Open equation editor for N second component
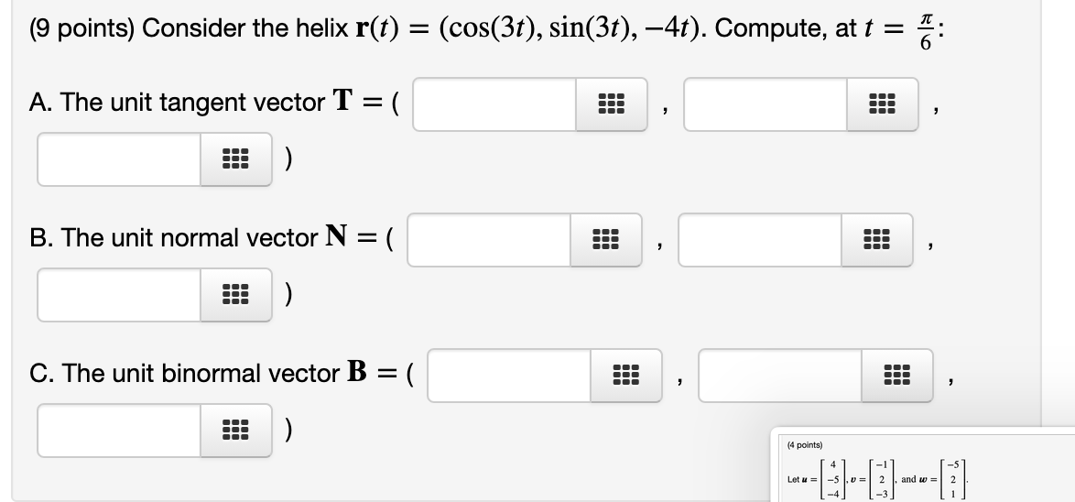1075x502 pixels. tap(876, 240)
